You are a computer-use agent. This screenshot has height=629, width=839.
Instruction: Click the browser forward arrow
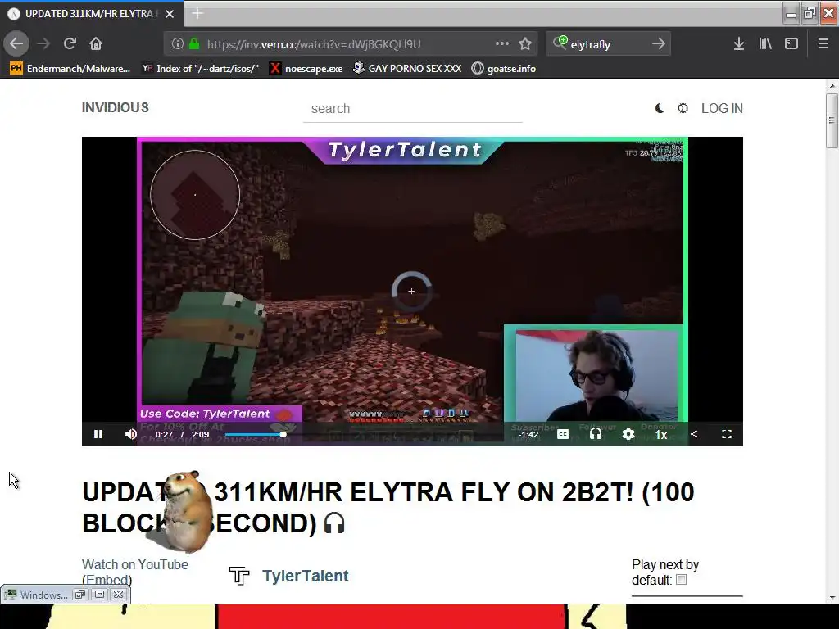click(43, 44)
